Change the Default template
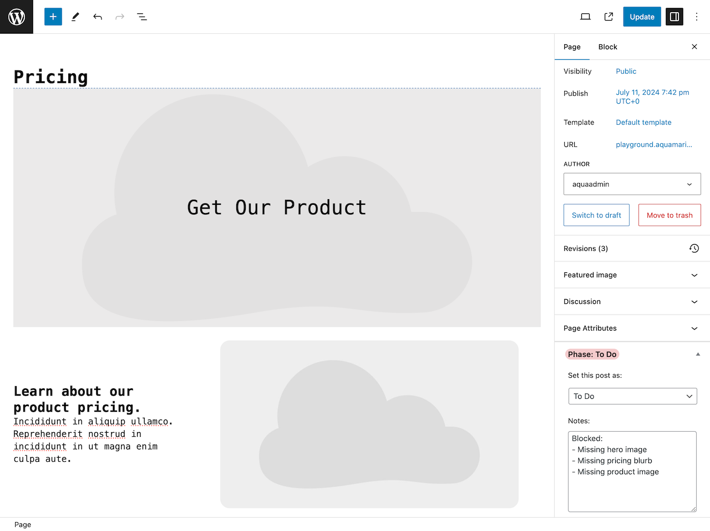The image size is (710, 531). [x=643, y=122]
